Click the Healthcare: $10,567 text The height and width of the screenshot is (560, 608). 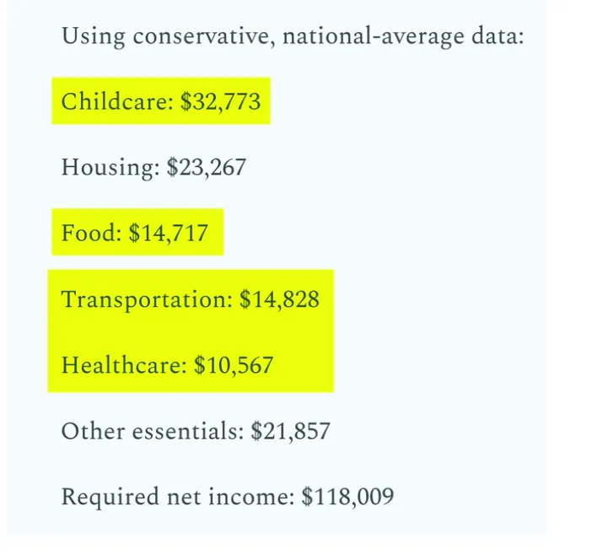click(x=167, y=365)
